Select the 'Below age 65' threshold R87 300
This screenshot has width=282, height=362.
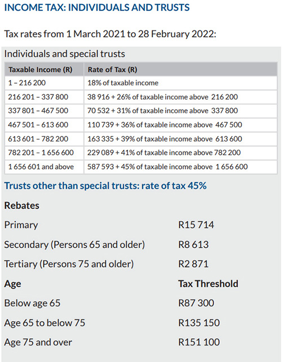(x=196, y=303)
